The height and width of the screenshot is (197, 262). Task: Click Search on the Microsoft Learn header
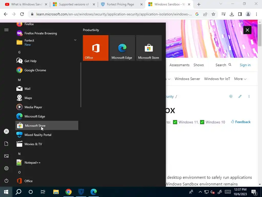coord(223,65)
